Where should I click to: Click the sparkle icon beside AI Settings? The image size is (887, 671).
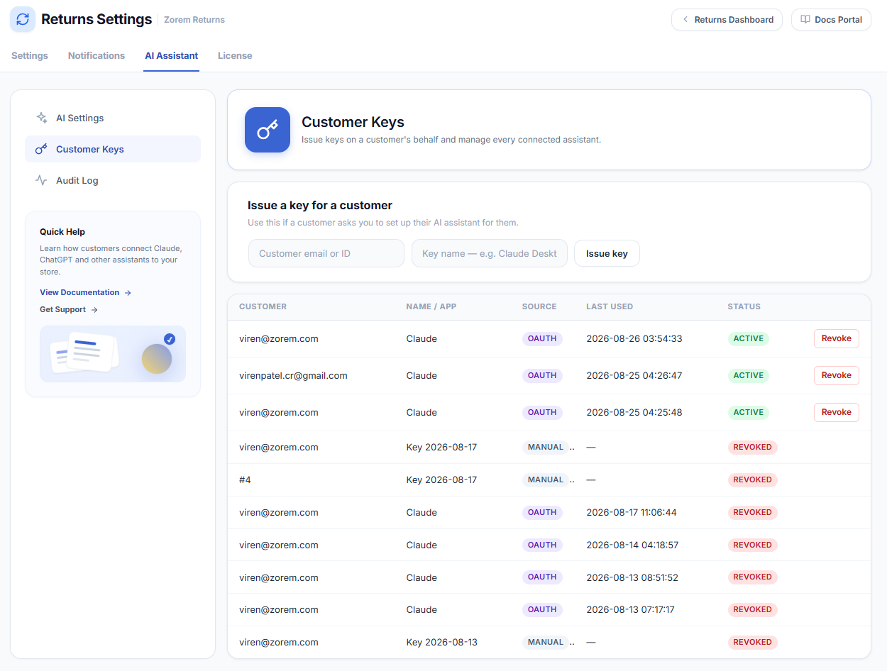pyautogui.click(x=42, y=118)
